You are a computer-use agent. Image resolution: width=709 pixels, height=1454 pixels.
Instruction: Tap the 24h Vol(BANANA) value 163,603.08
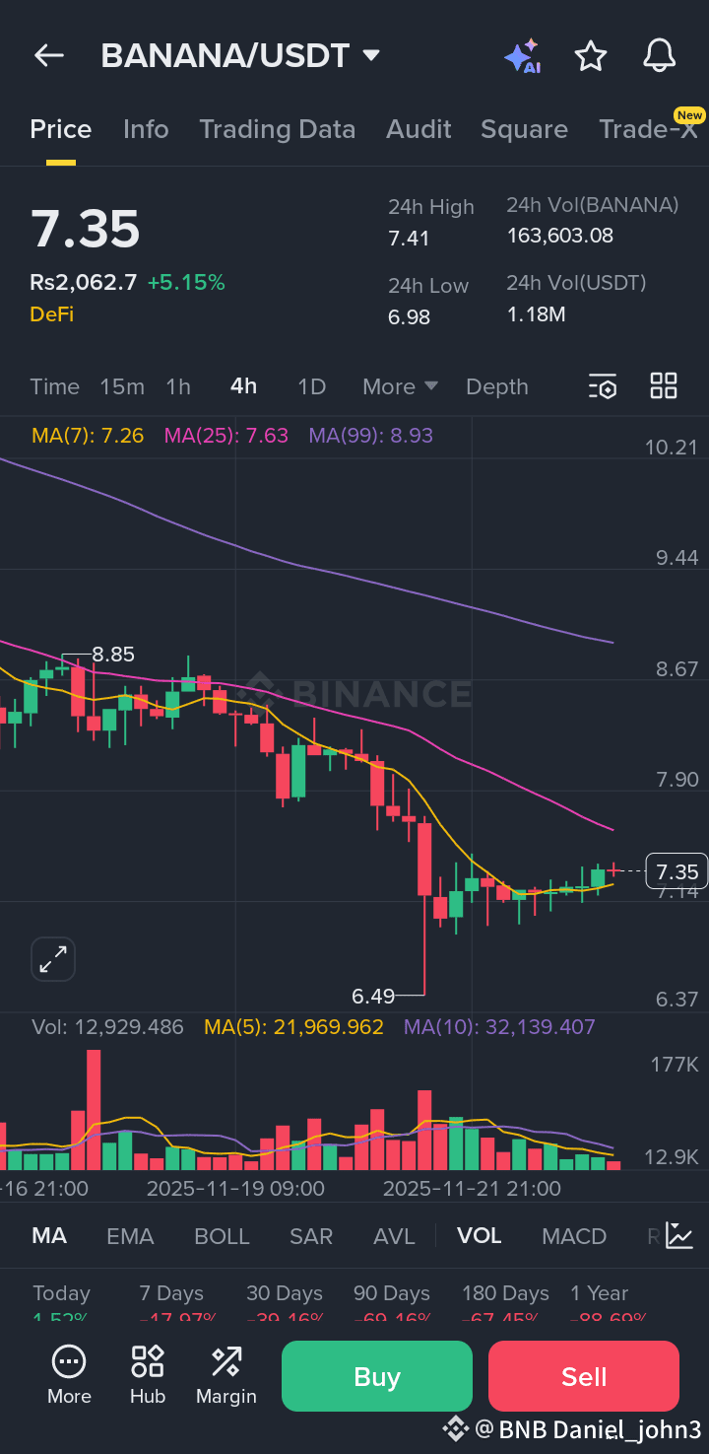(x=560, y=236)
